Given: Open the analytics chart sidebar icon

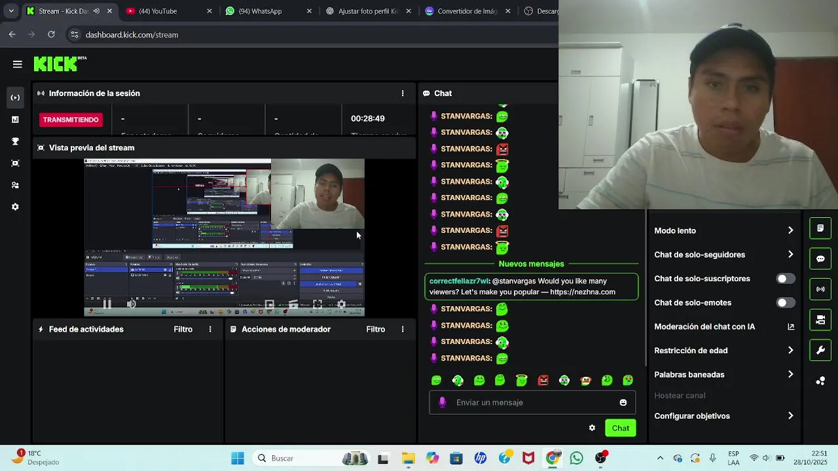Looking at the screenshot, I should point(15,120).
